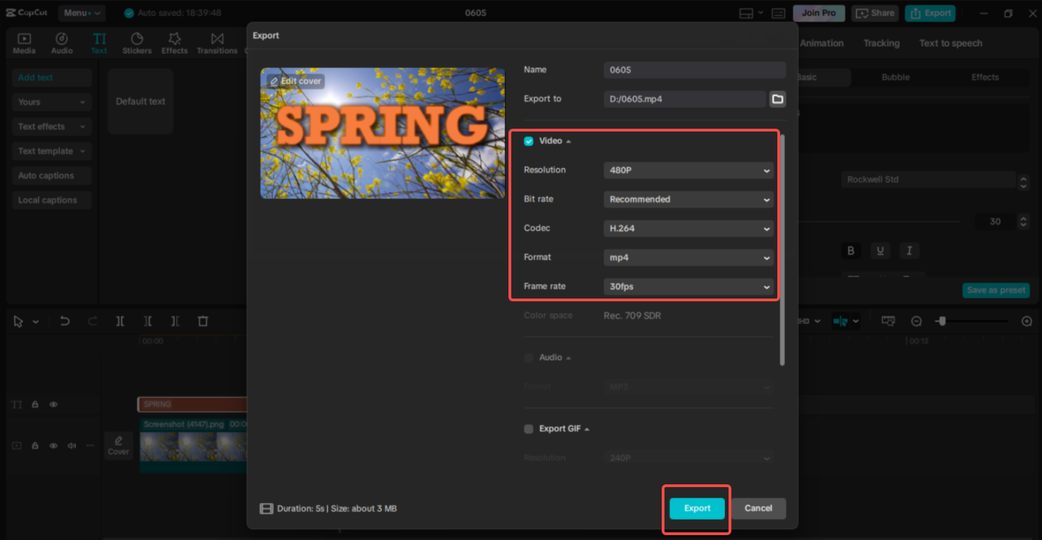Image resolution: width=1042 pixels, height=540 pixels.
Task: Uncheck the Video export checkbox
Action: (529, 141)
